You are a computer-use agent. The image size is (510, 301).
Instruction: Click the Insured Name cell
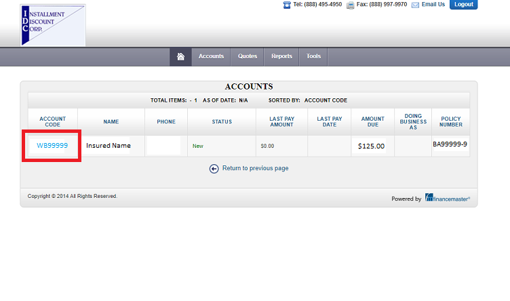point(108,146)
